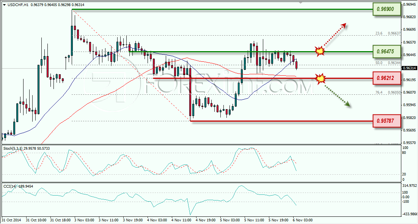Select the USDCHF,H1 symbol title text
The image size is (418, 224).
click(x=18, y=5)
